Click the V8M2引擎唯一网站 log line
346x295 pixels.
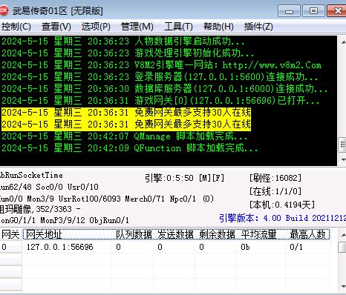point(161,65)
